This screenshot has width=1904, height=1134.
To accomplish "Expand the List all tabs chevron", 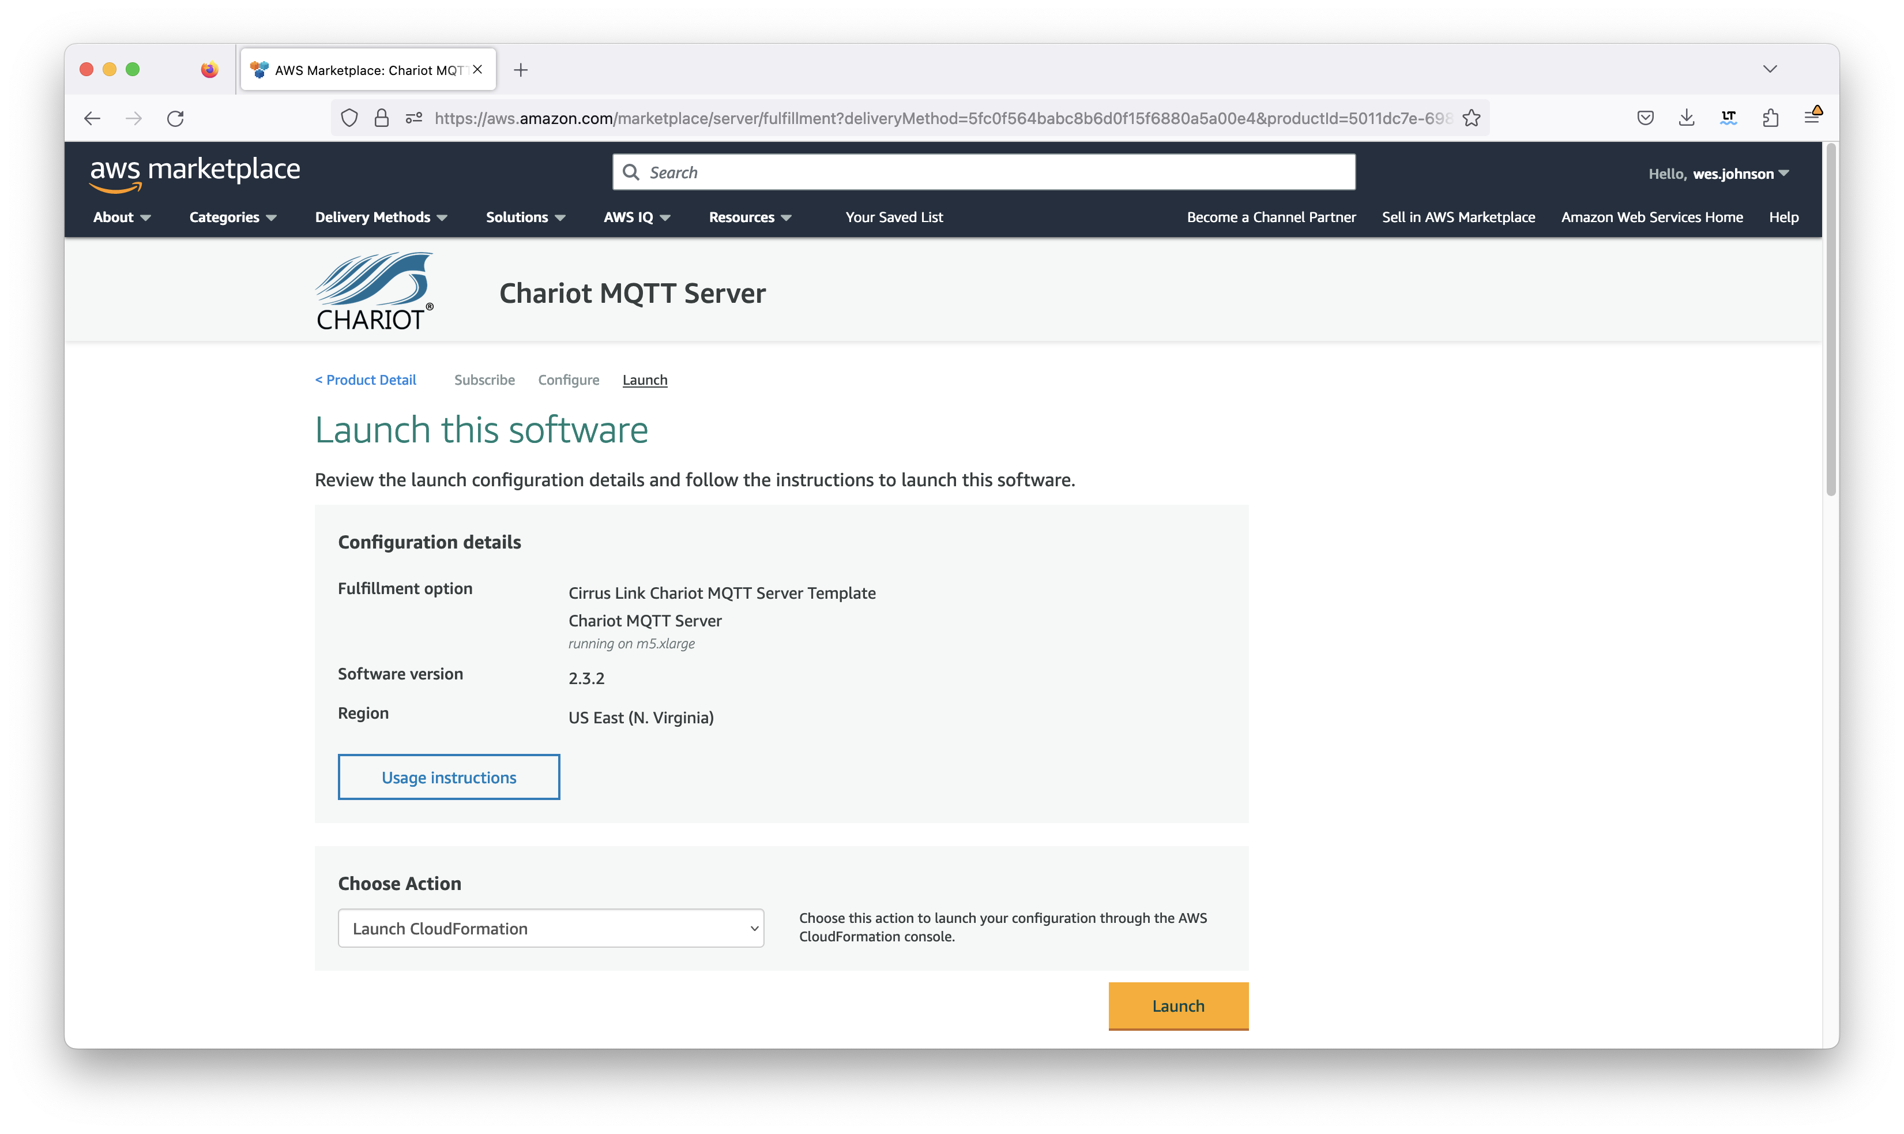I will pyautogui.click(x=1770, y=70).
